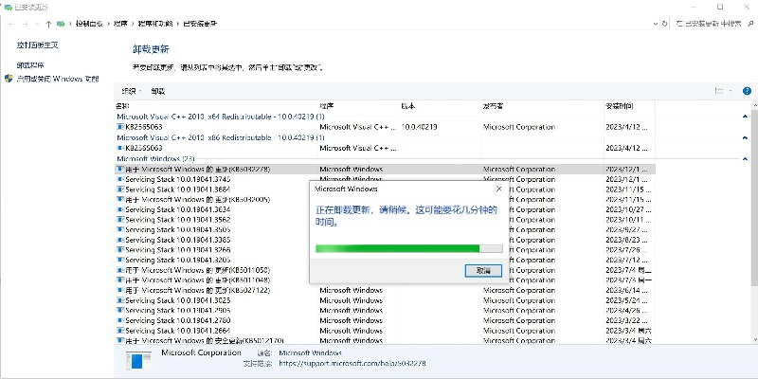Screen dimensions: 758x379
Task: Click the Back arrow in address bar
Action: [10, 23]
